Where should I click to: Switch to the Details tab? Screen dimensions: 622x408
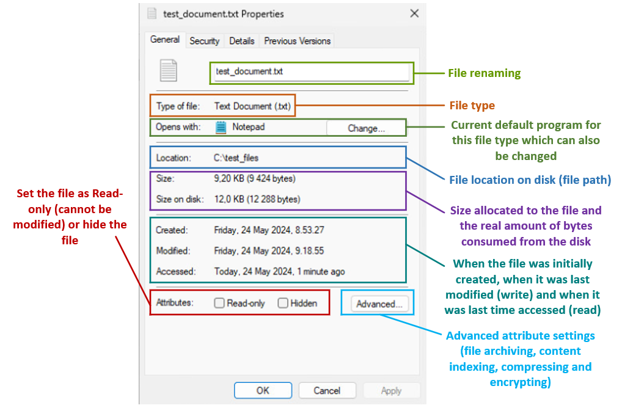tap(242, 40)
